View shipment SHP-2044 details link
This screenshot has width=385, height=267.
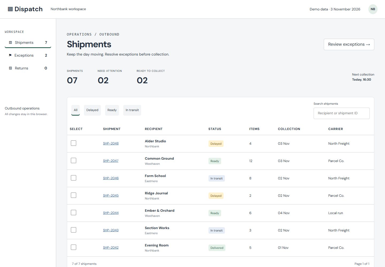pos(111,213)
